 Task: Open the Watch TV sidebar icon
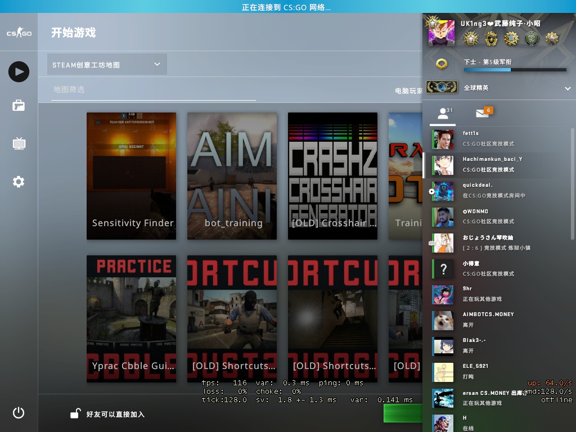pyautogui.click(x=19, y=143)
